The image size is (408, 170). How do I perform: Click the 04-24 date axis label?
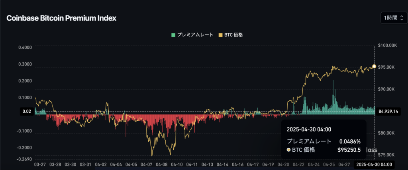click(x=314, y=164)
